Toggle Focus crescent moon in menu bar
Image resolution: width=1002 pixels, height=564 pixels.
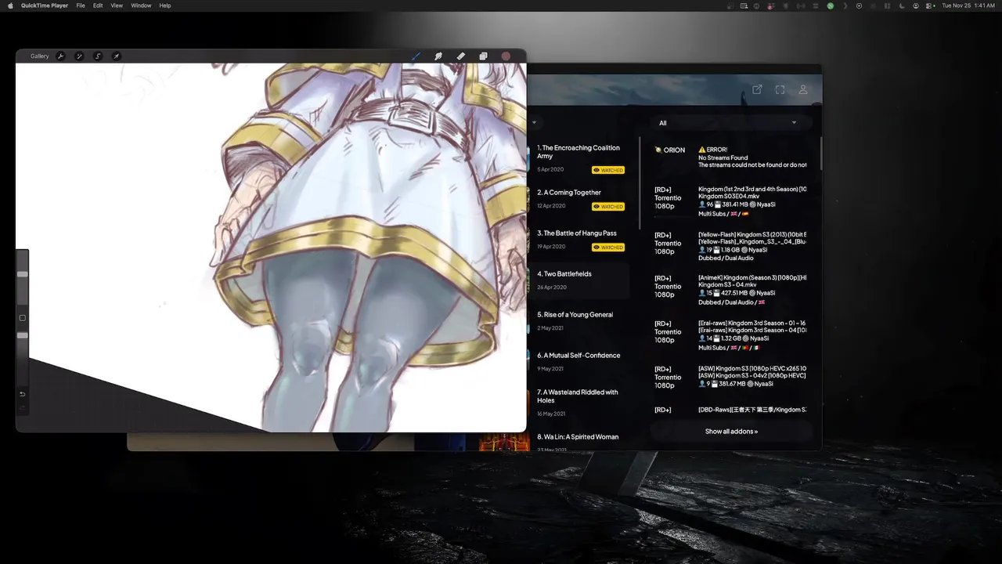pyautogui.click(x=902, y=5)
